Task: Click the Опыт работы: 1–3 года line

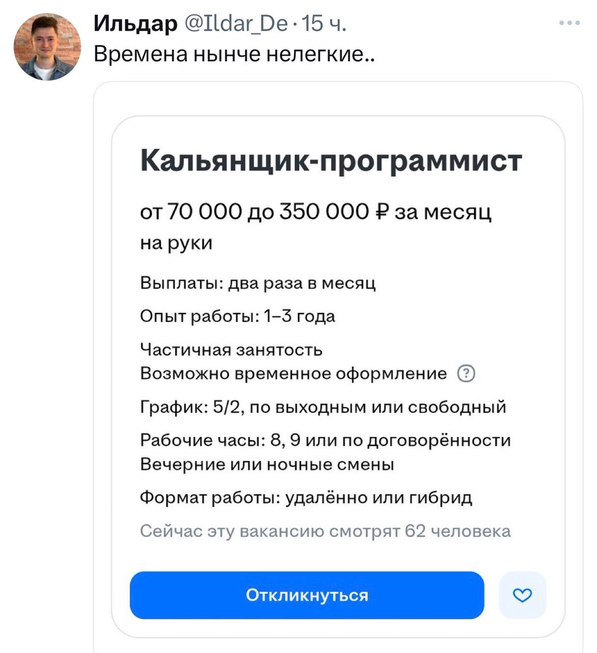Action: [238, 316]
